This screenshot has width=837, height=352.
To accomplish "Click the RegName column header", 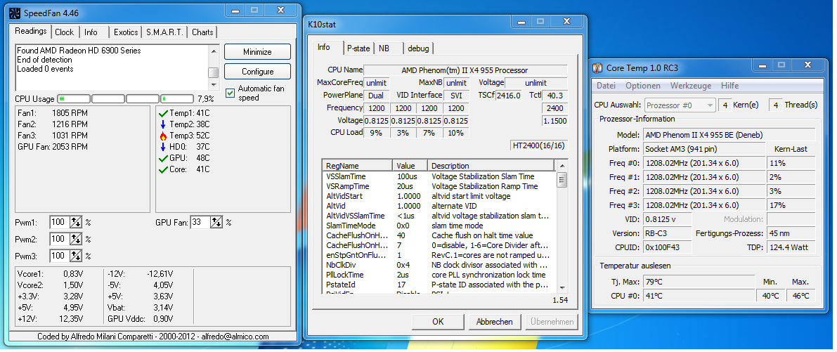I will click(x=357, y=166).
